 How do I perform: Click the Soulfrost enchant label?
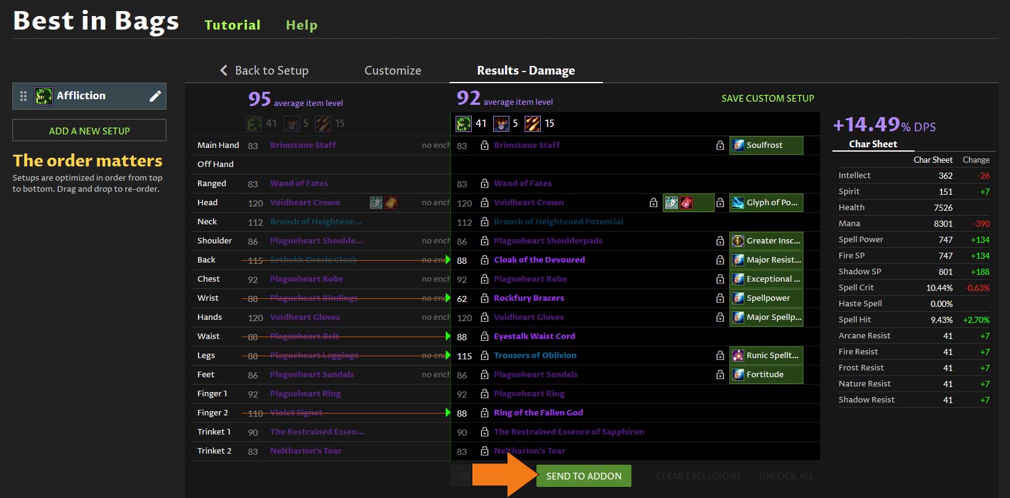coord(765,145)
